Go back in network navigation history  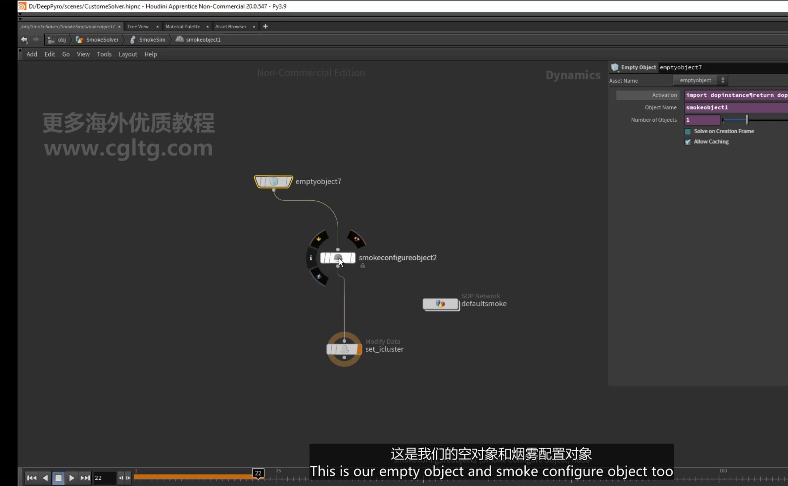tap(24, 40)
